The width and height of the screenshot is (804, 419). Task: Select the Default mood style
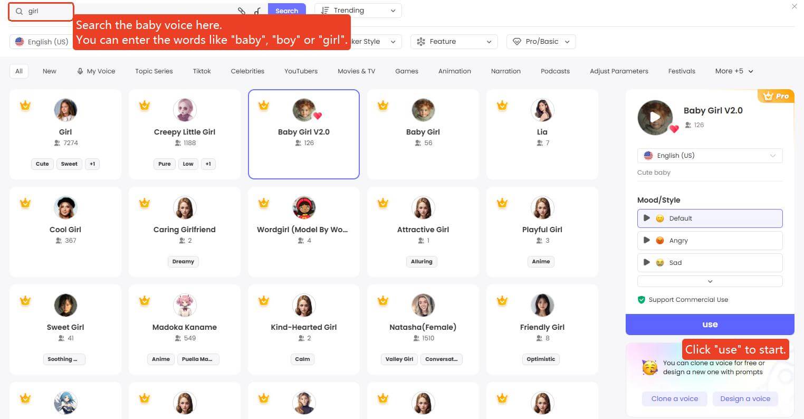pos(710,218)
